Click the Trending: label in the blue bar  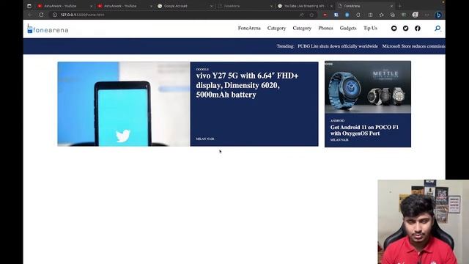pyautogui.click(x=285, y=46)
